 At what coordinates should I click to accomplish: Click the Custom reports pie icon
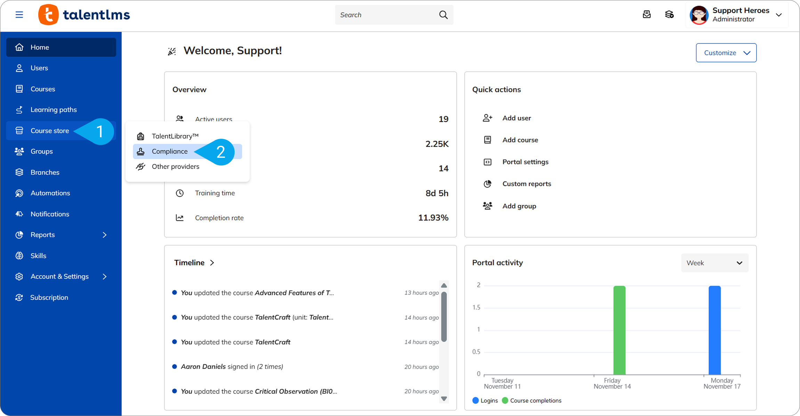tap(487, 184)
